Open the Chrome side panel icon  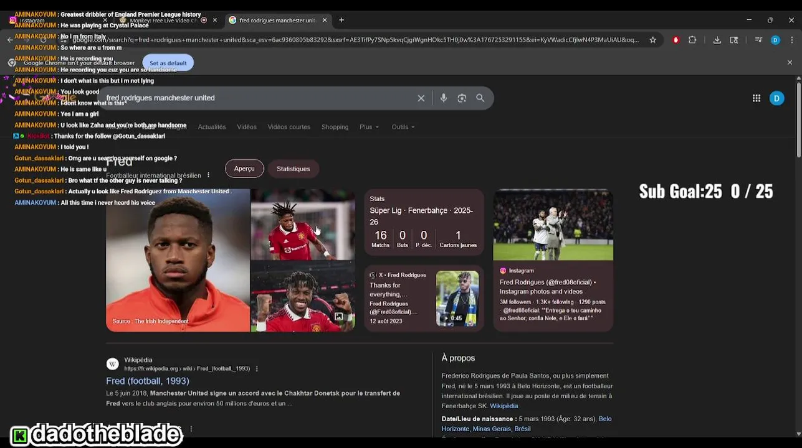(734, 40)
